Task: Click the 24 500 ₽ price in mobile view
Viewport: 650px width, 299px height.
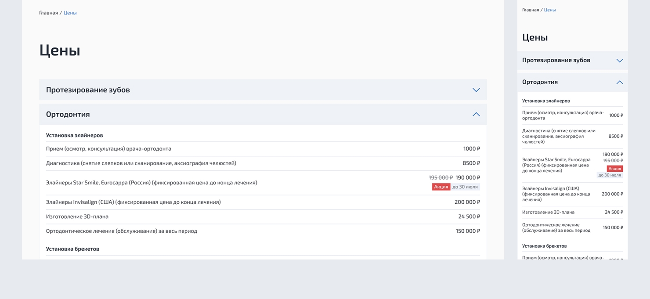Action: pyautogui.click(x=614, y=213)
